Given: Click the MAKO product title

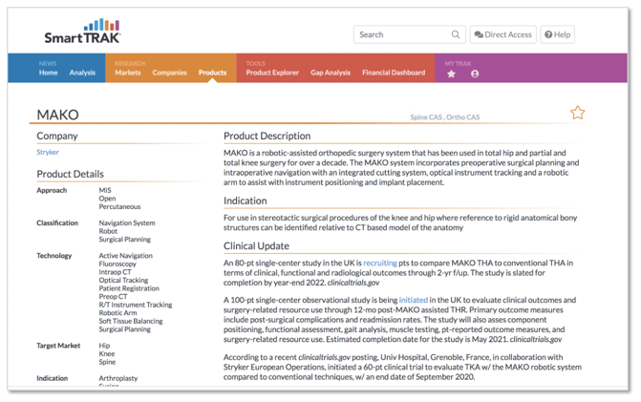Looking at the screenshot, I should (57, 115).
